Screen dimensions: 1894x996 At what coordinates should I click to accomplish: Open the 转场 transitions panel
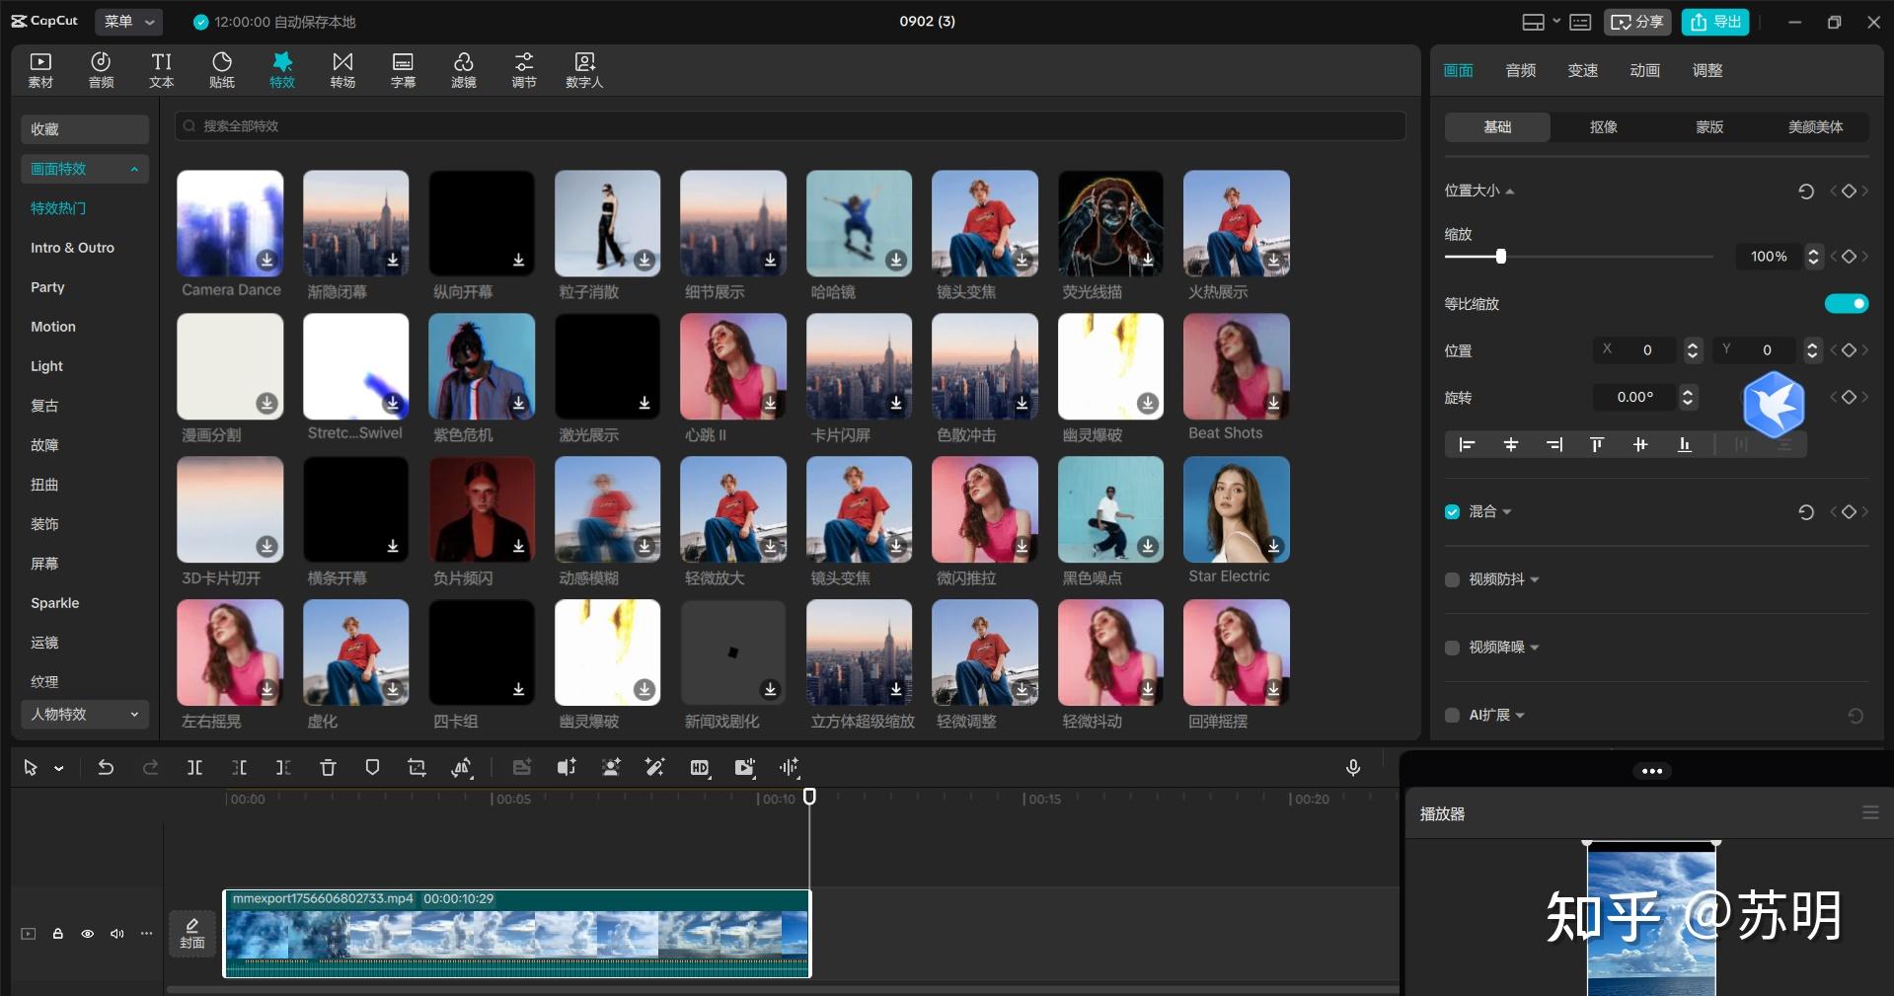pos(342,70)
